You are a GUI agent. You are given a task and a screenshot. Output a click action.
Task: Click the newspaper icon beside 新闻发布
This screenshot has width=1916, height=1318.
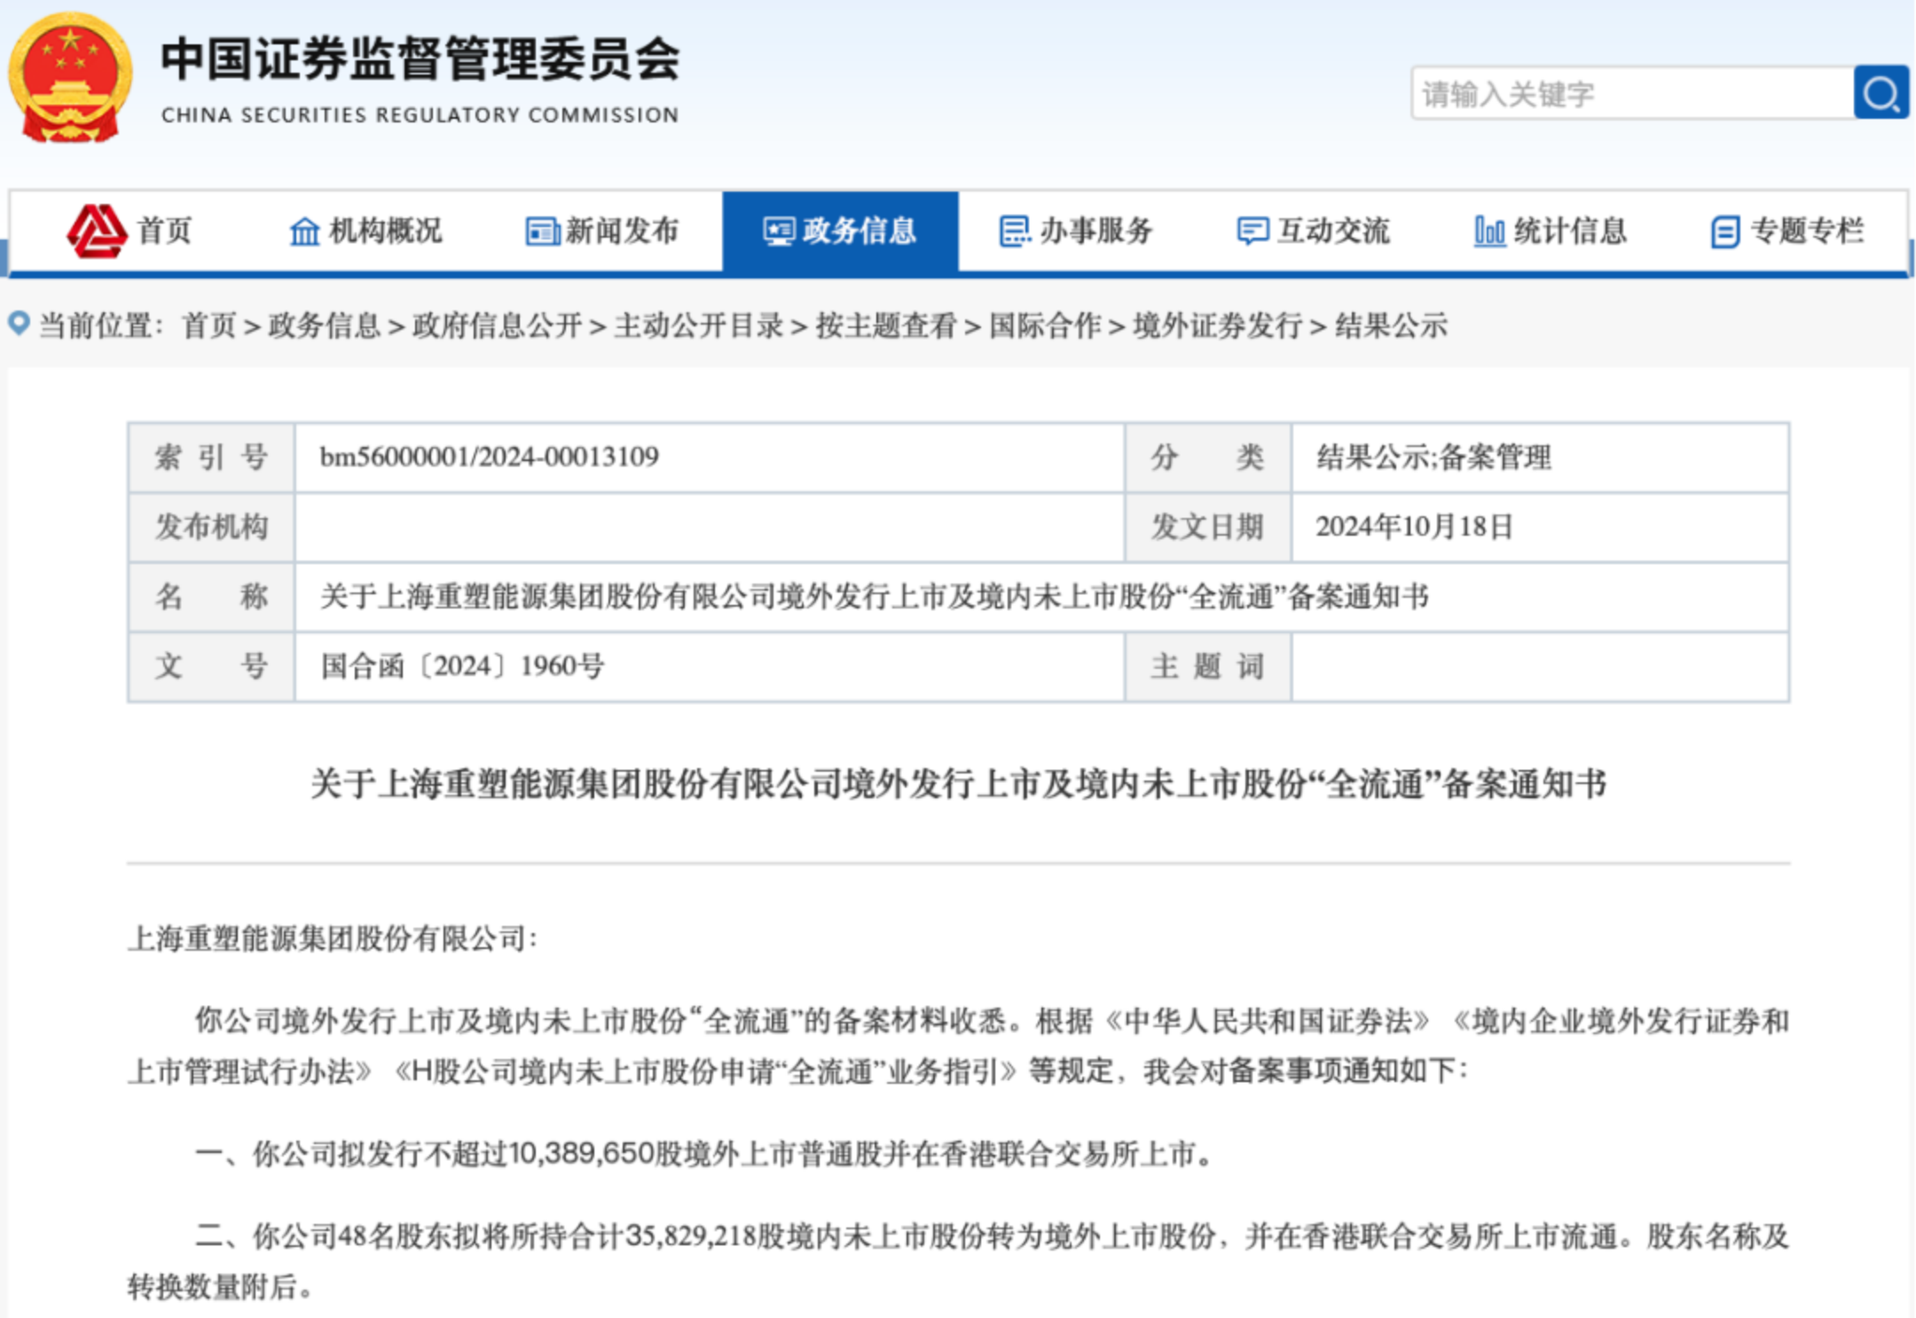541,231
